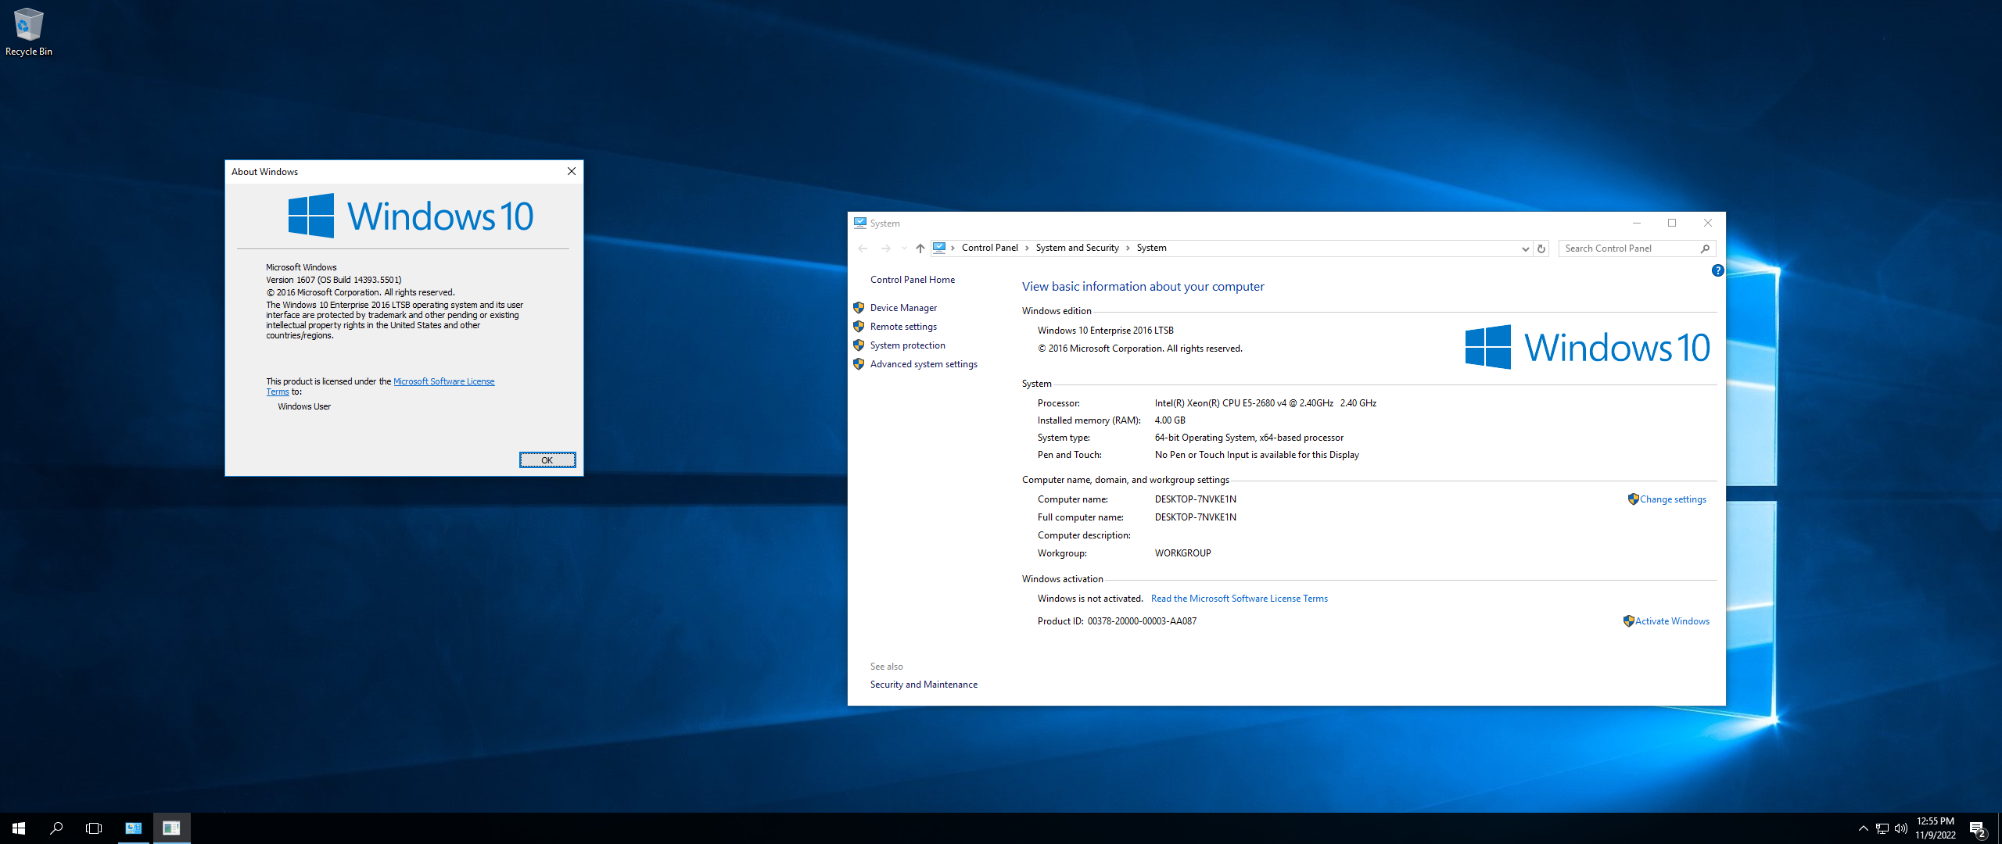
Task: Close the About Windows dialog
Action: click(x=572, y=171)
